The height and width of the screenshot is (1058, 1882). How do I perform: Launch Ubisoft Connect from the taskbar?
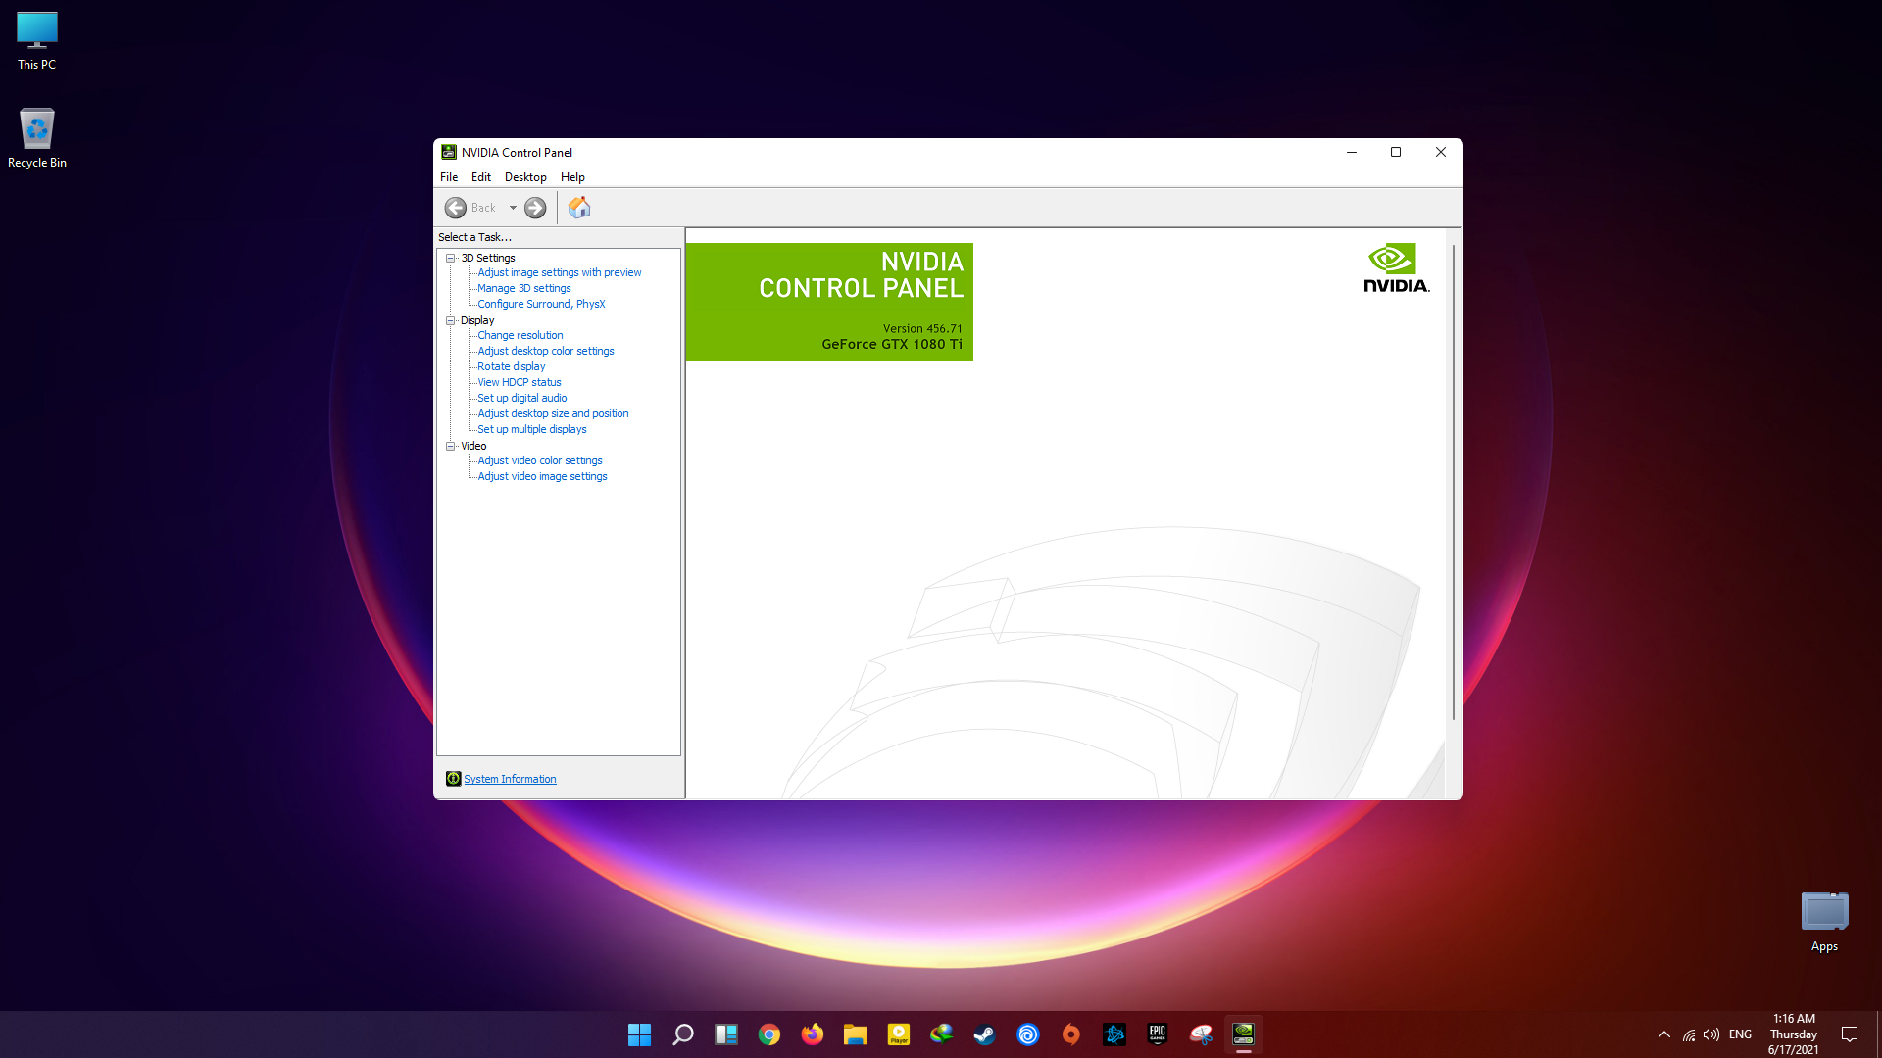pyautogui.click(x=1028, y=1034)
